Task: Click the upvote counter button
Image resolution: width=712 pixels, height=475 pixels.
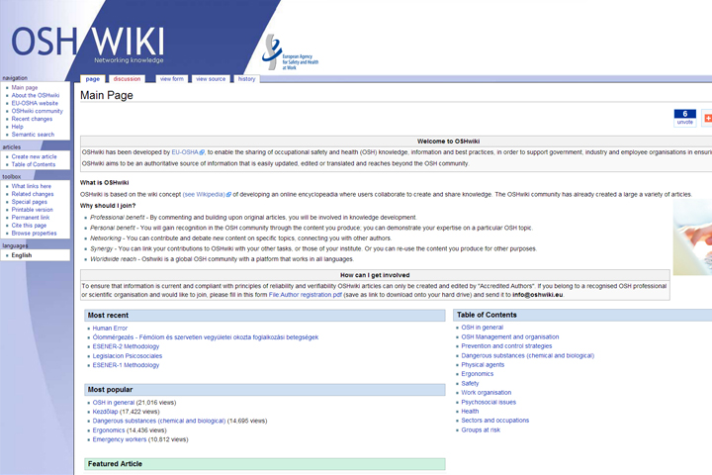Action: 683,118
